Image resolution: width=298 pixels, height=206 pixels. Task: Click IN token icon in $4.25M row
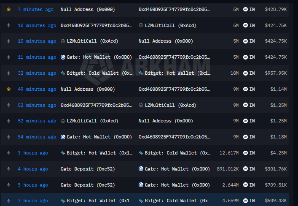click(246, 153)
